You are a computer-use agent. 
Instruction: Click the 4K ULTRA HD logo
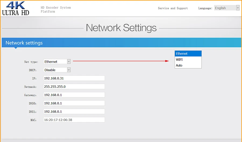pos(15,9)
